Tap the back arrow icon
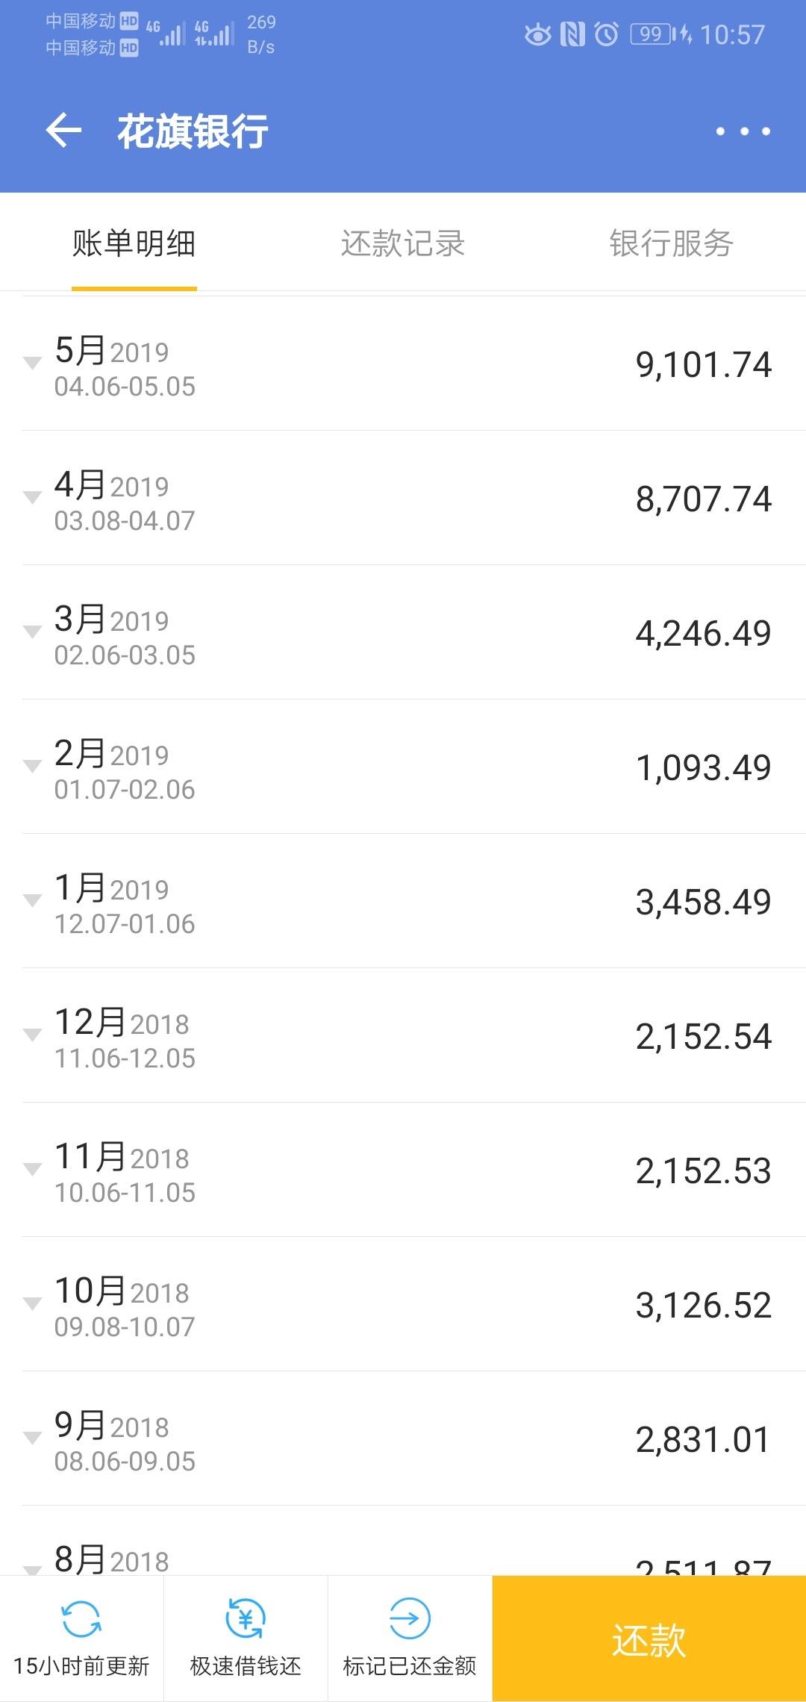 point(63,131)
